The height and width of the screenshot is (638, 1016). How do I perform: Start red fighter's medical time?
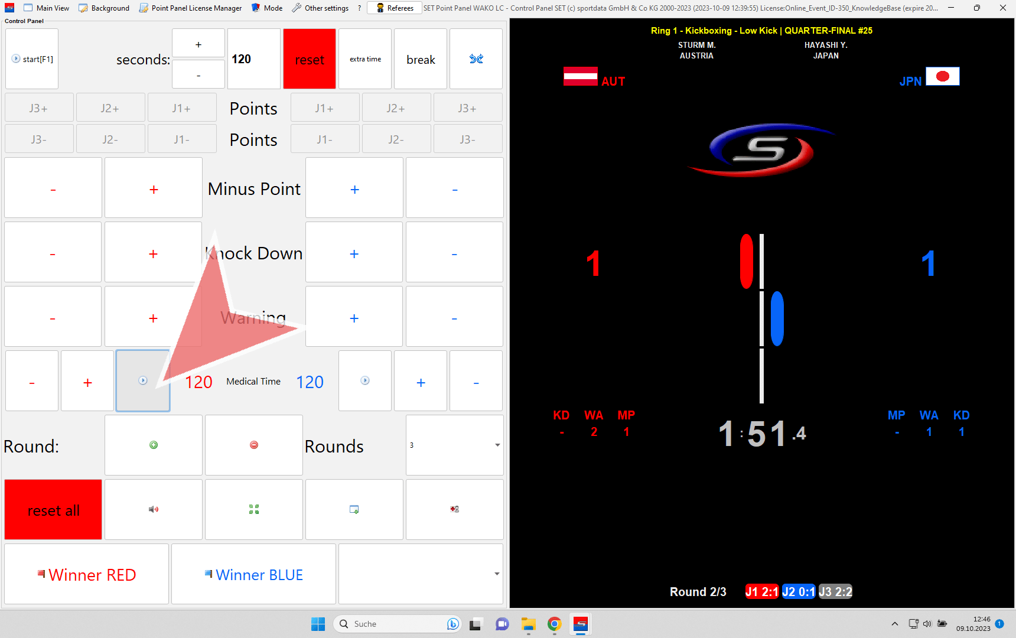click(x=143, y=381)
